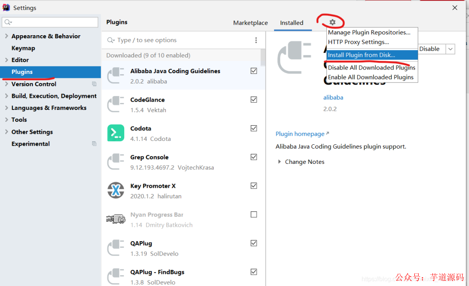Uncheck the Grep Console checkbox
The height and width of the screenshot is (286, 469).
pyautogui.click(x=254, y=157)
